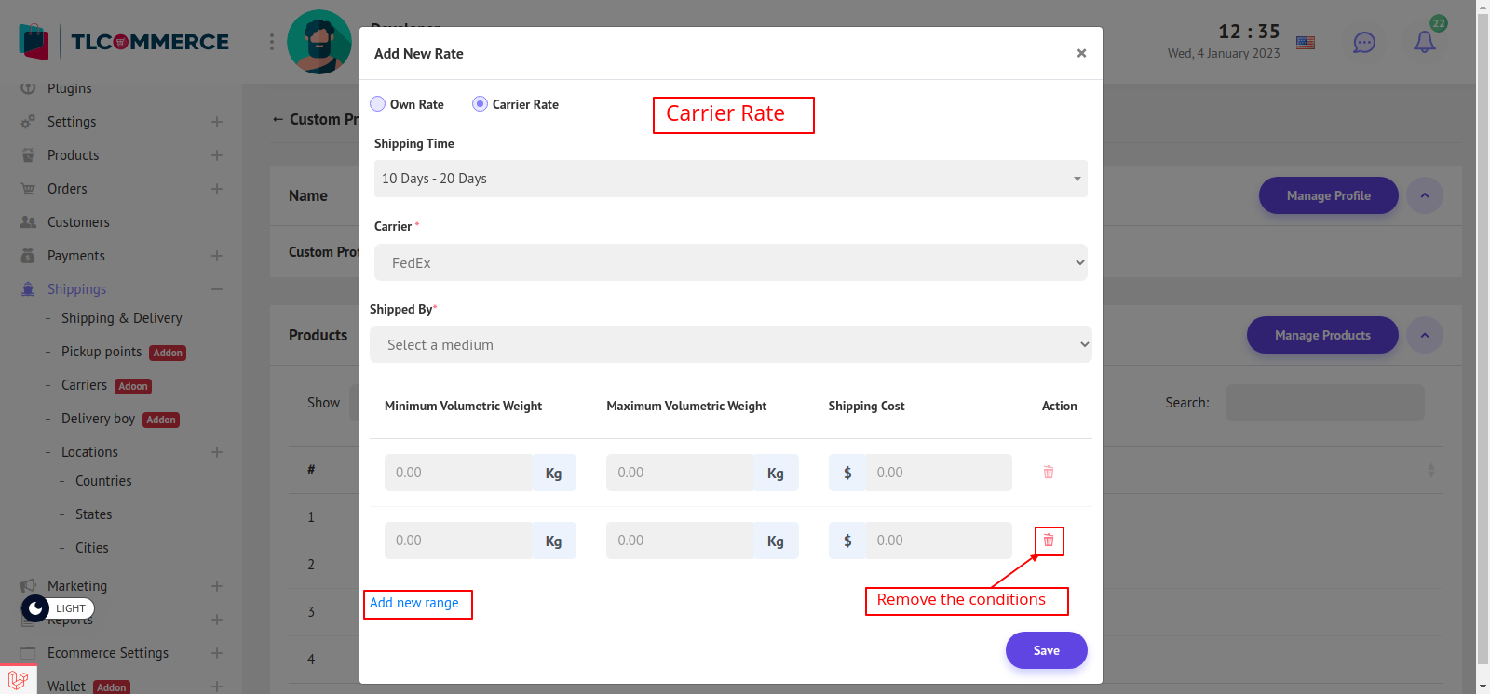Close the Add New Rate dialog
This screenshot has width=1490, height=694.
1081,53
